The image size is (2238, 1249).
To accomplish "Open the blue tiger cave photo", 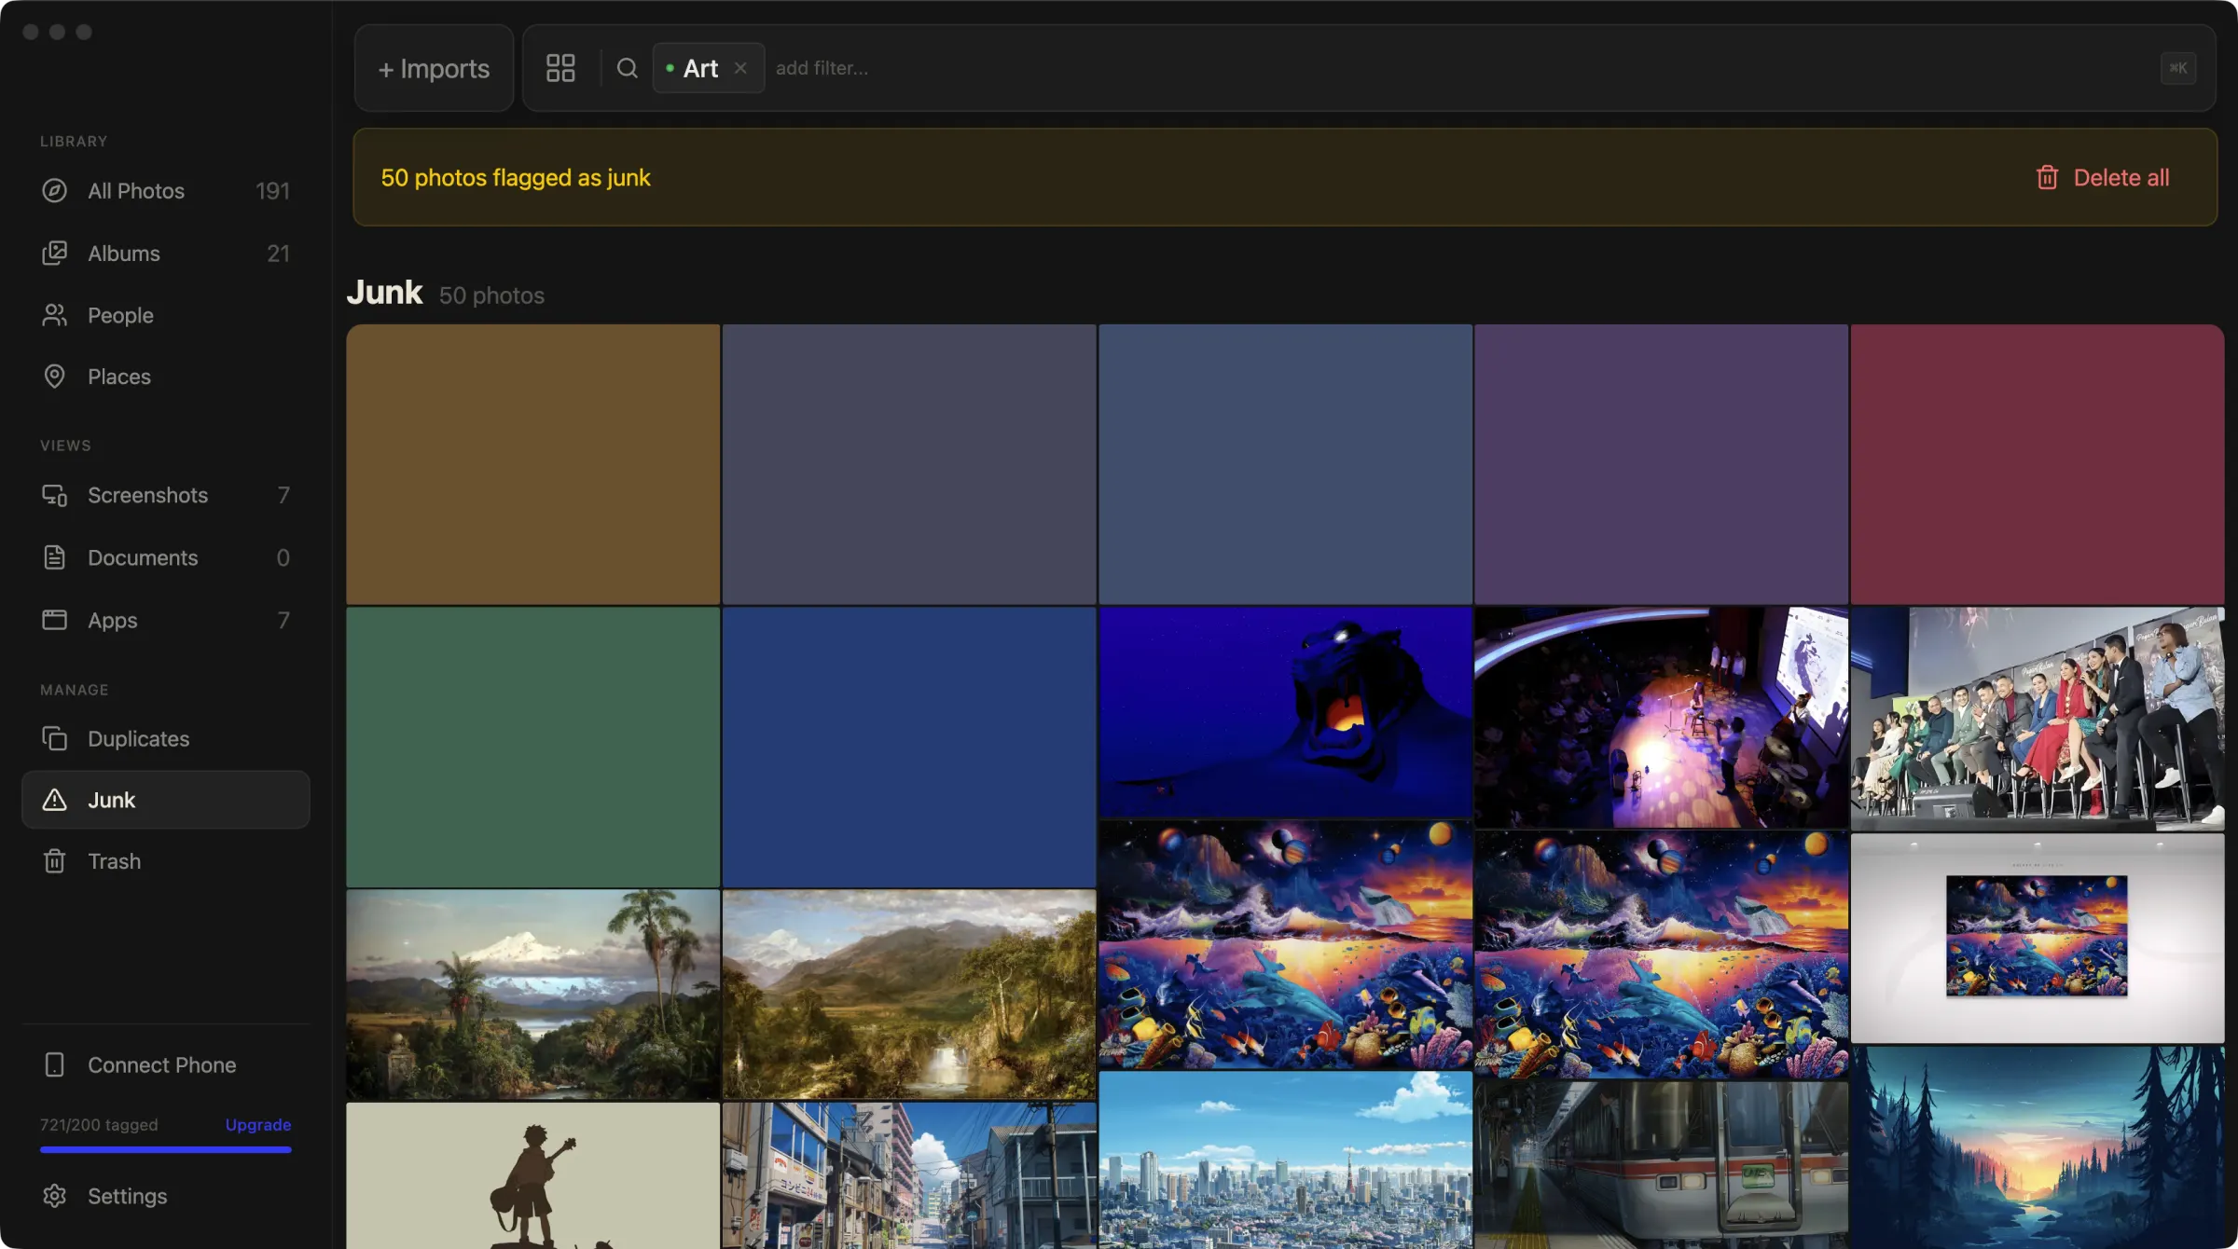I will tap(1285, 712).
